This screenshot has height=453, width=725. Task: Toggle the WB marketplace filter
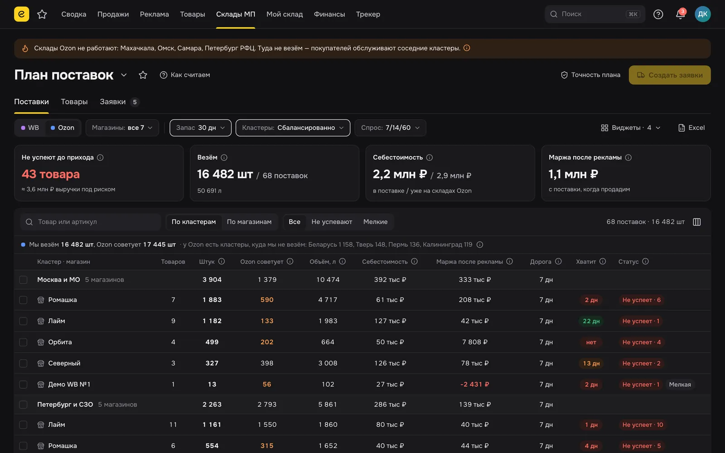tap(30, 128)
